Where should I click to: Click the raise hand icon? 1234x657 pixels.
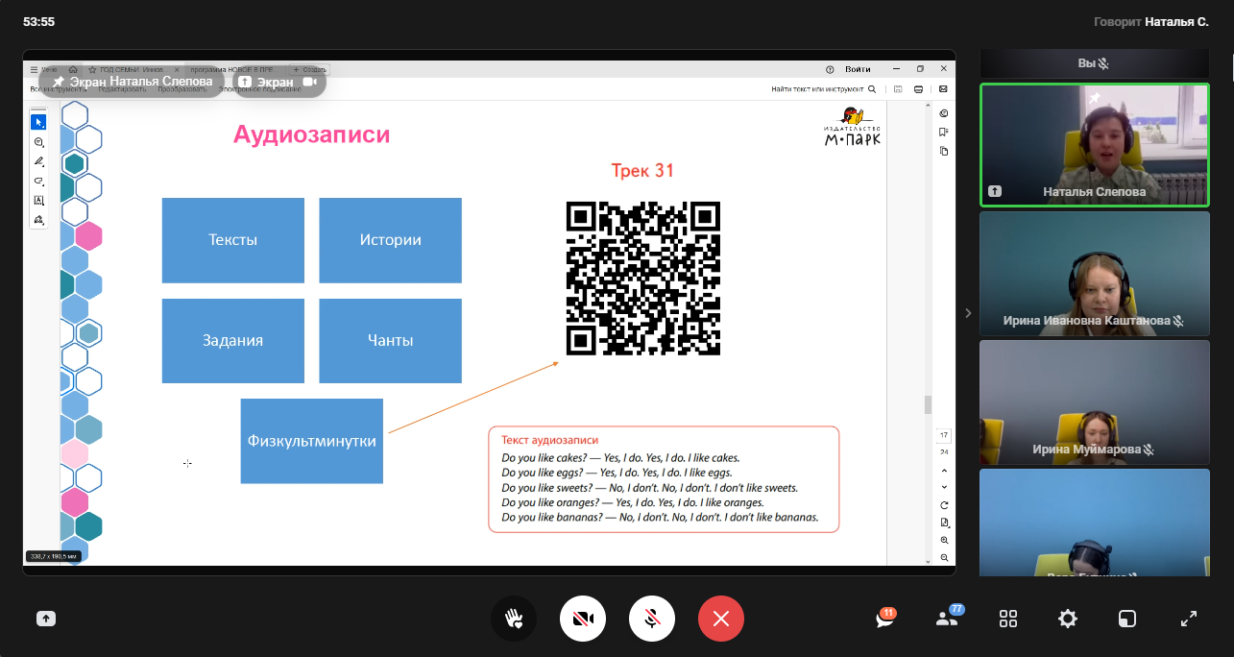[514, 619]
